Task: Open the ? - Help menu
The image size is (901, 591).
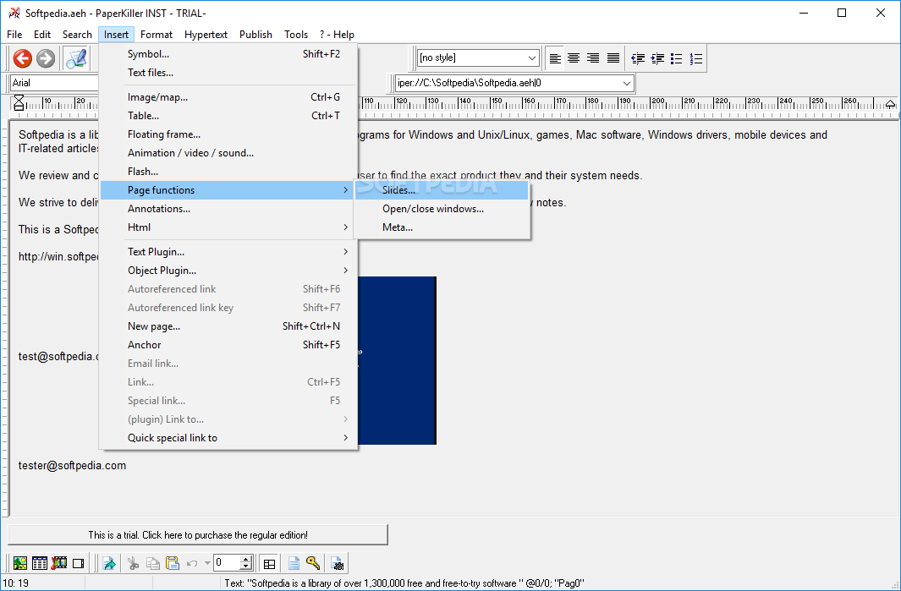Action: tap(337, 35)
